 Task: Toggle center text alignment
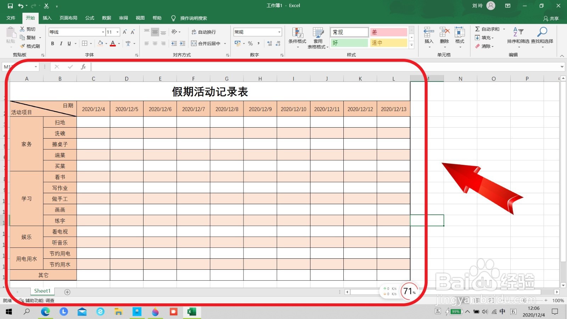pos(155,43)
